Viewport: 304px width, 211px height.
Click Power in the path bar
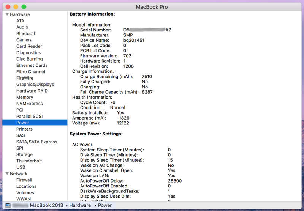point(105,205)
